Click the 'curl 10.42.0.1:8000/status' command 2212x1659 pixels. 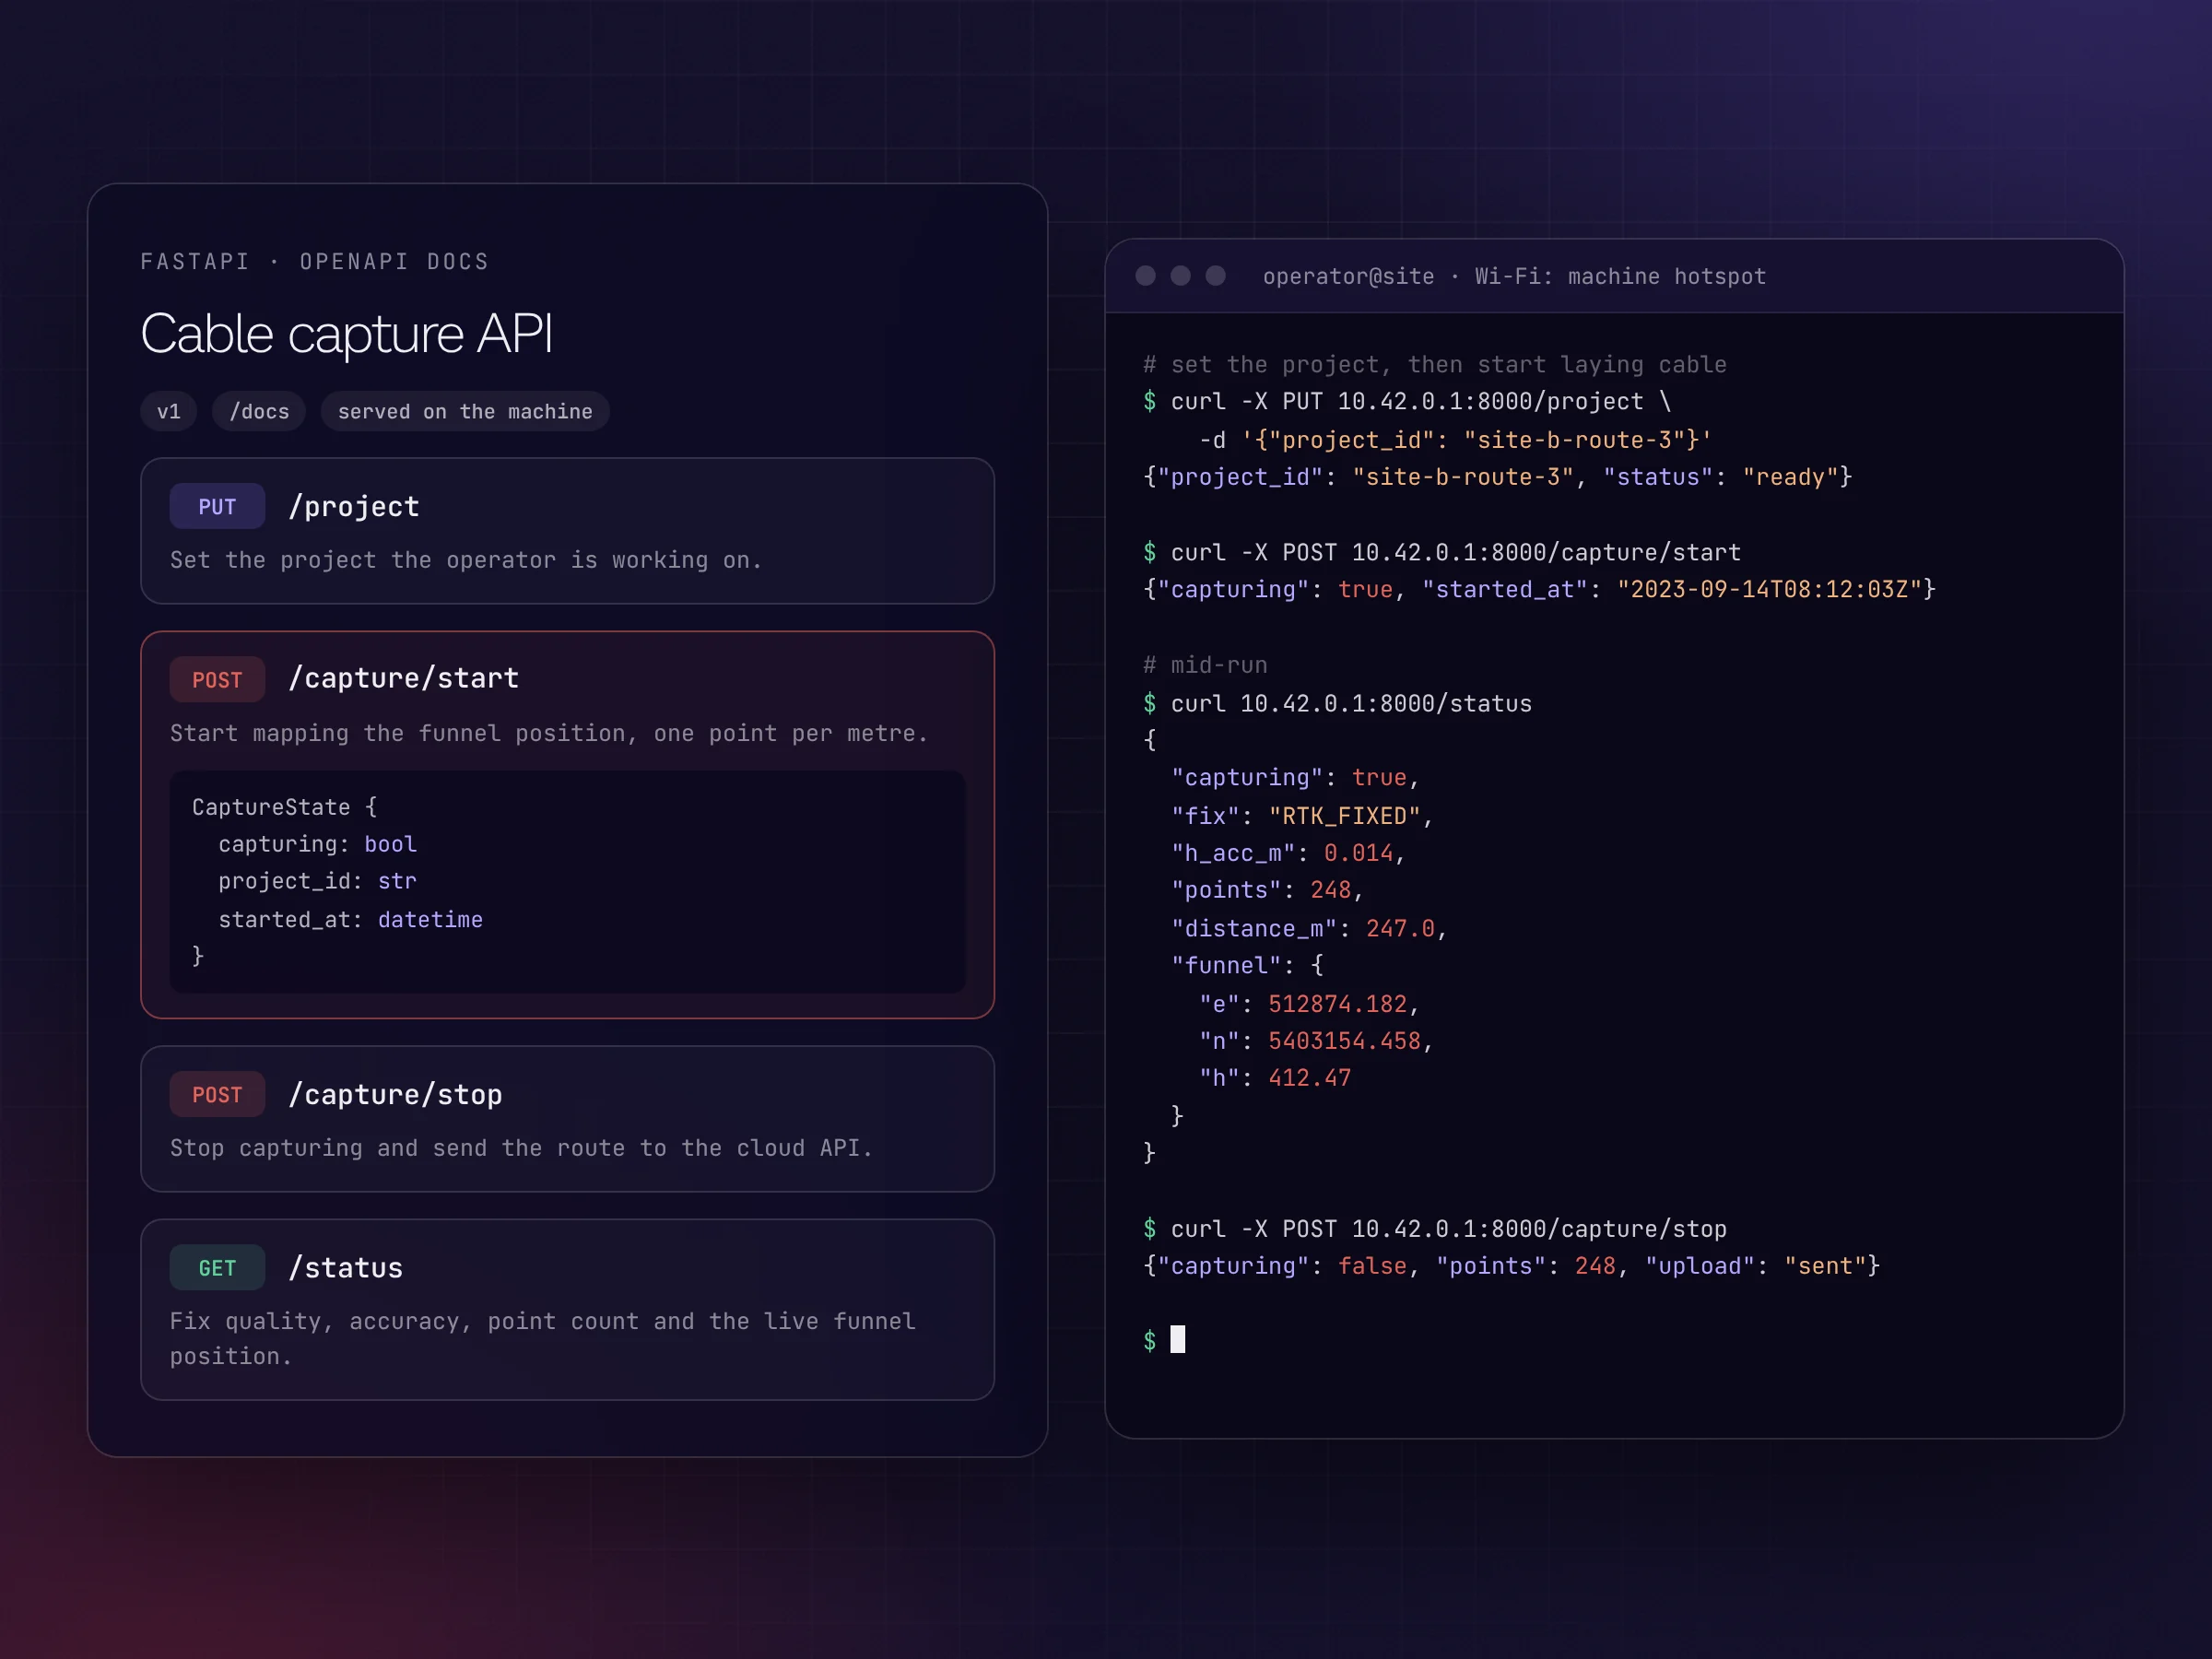click(1337, 703)
